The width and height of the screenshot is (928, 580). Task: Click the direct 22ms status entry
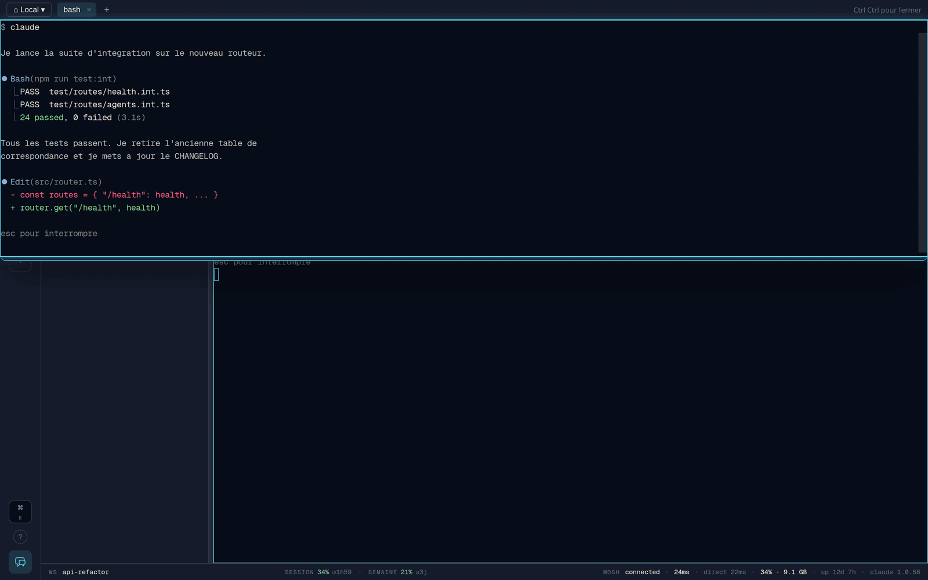(x=724, y=572)
